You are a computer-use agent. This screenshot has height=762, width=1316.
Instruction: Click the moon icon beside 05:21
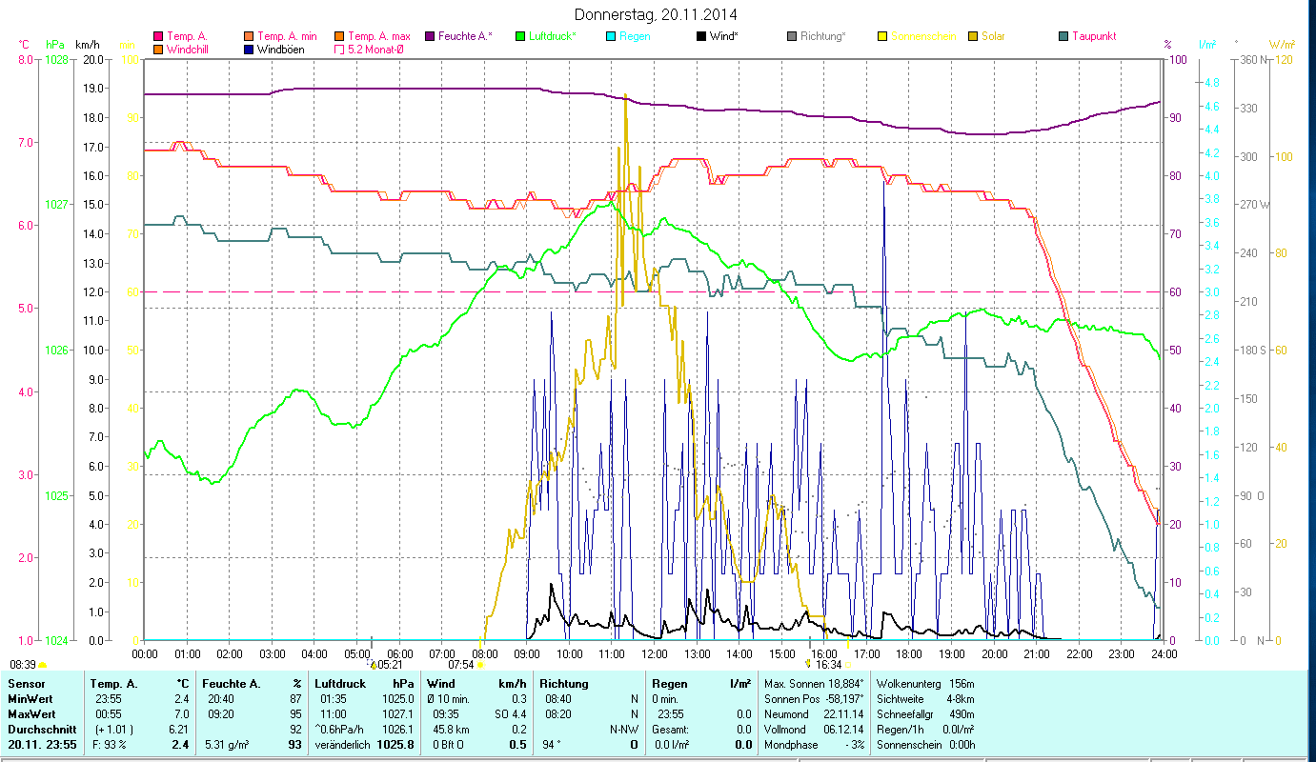[374, 664]
